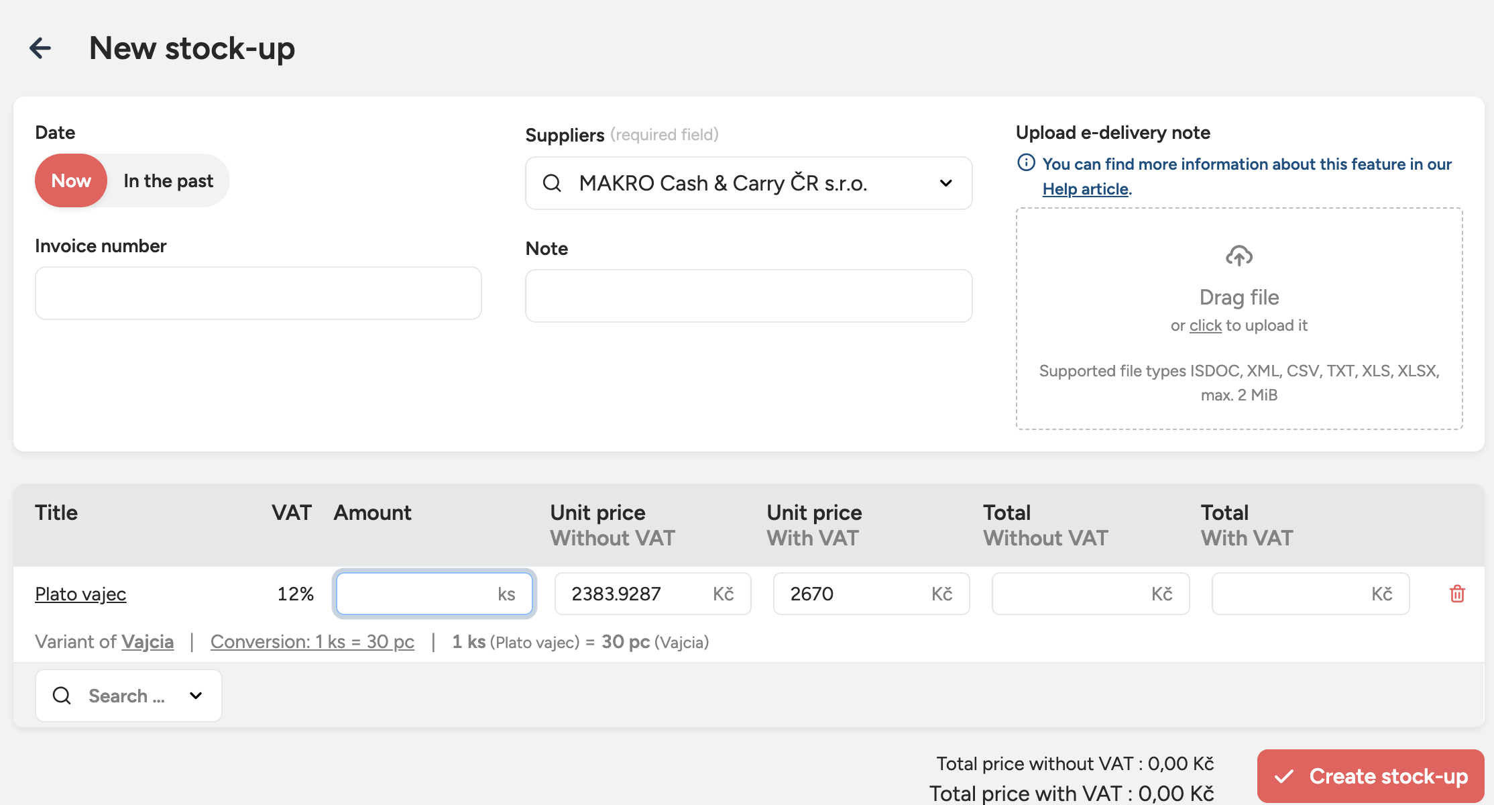The height and width of the screenshot is (805, 1494).
Task: Click into the Note text field
Action: point(748,296)
